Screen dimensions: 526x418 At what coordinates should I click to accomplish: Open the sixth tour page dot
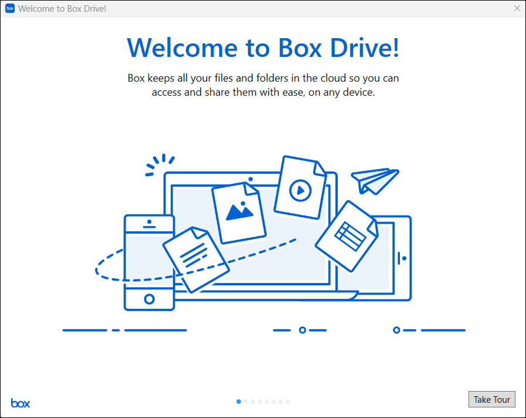point(274,402)
